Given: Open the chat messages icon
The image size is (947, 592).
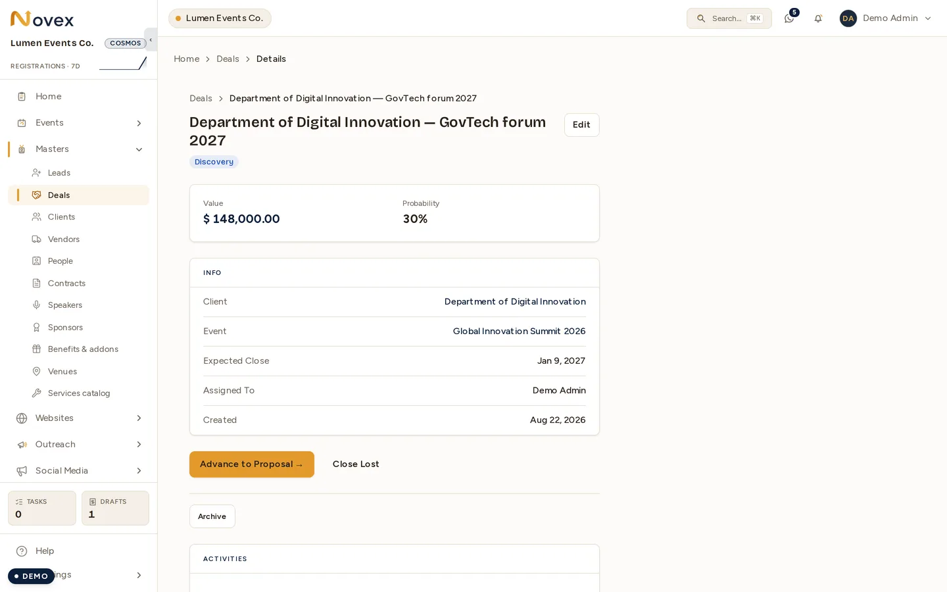Looking at the screenshot, I should pyautogui.click(x=789, y=18).
